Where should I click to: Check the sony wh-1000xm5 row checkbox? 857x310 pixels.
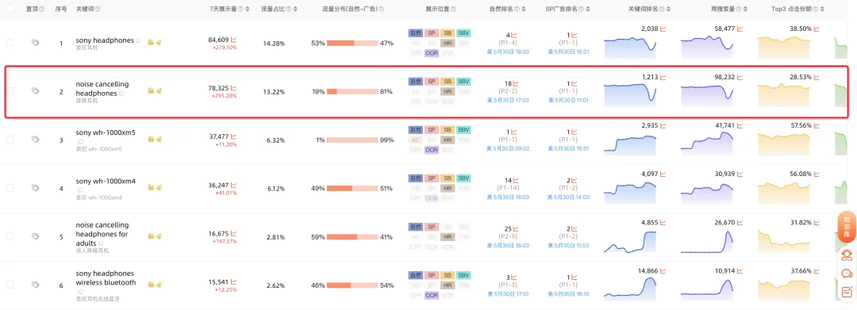(10, 140)
